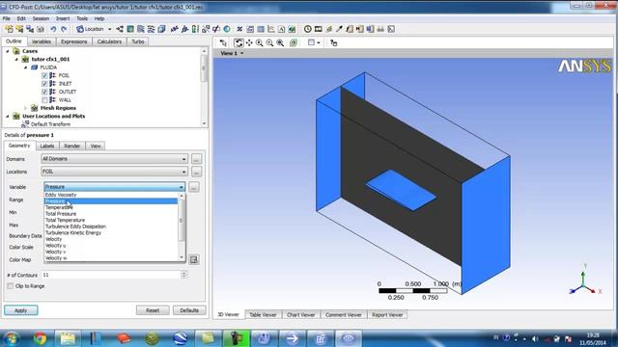Select Total Pressure from variable list
618x347 pixels.
(x=61, y=214)
